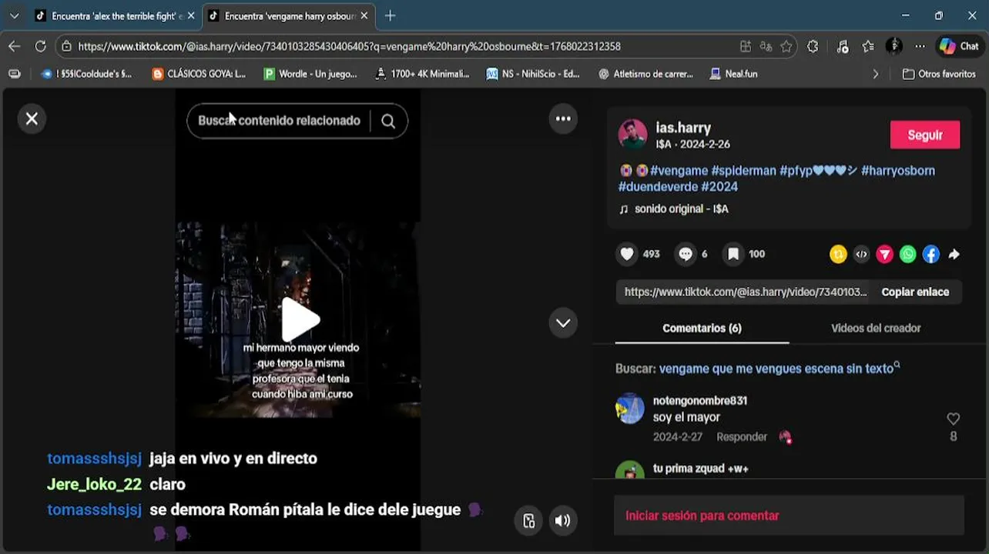The width and height of the screenshot is (989, 554).
Task: Open Copilot Chat button
Action: pos(959,46)
